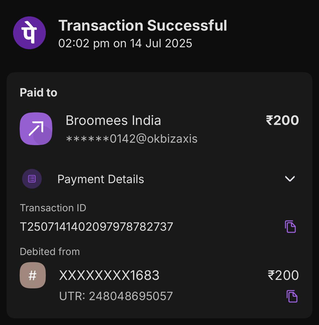Click the debited ₹200 amount
Viewport: 319px width, 325px height.
tap(283, 275)
